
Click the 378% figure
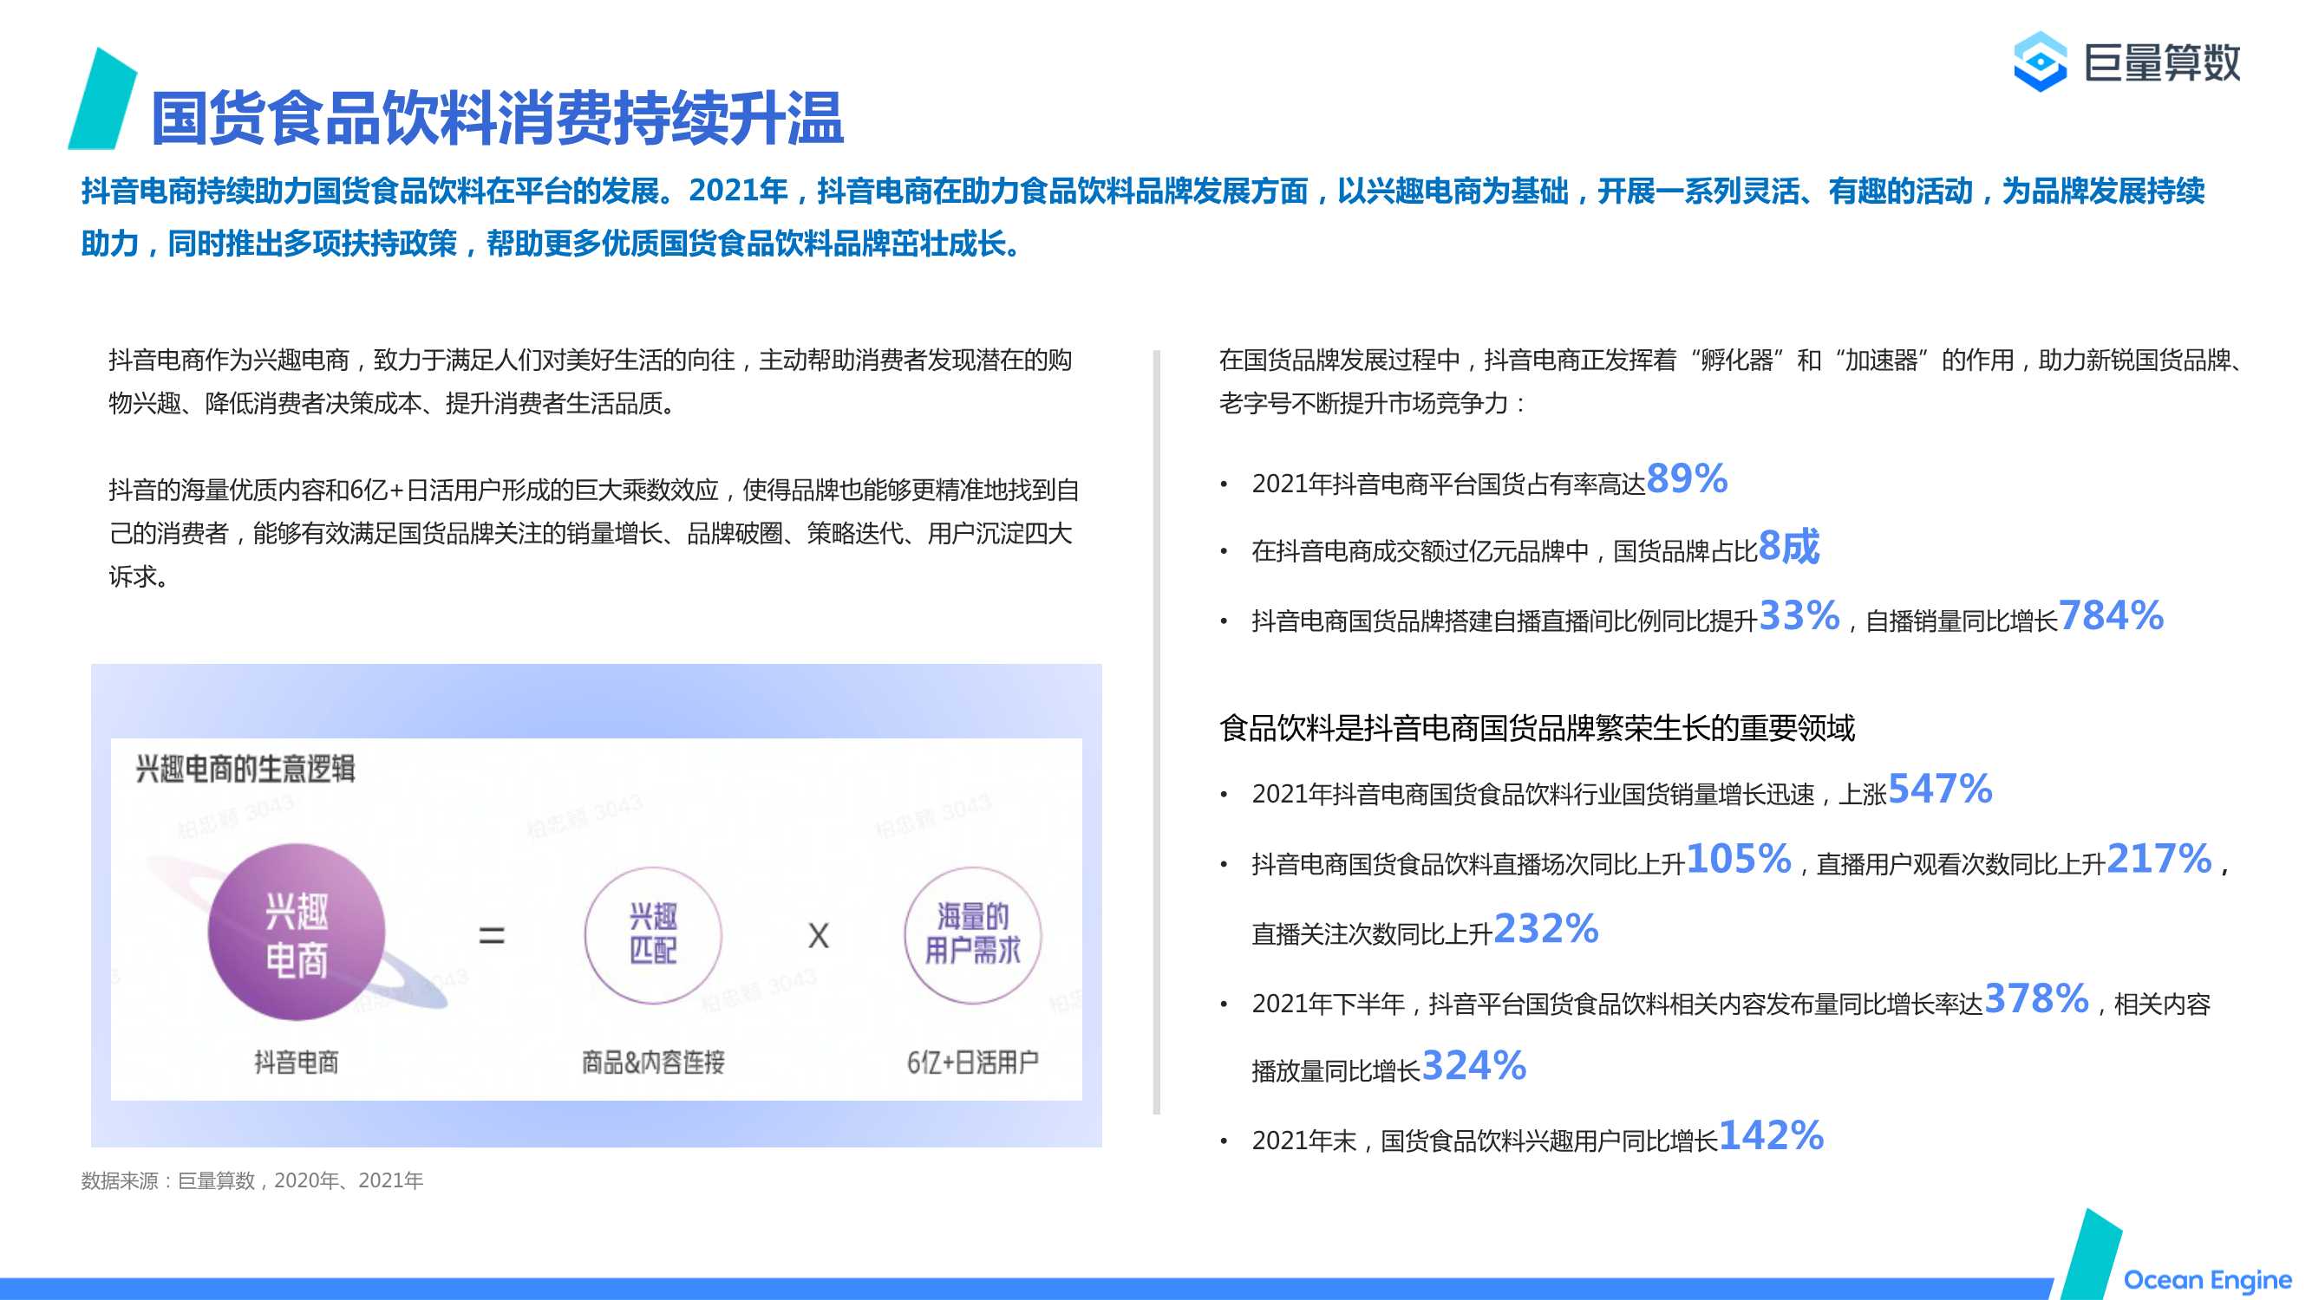(2036, 998)
